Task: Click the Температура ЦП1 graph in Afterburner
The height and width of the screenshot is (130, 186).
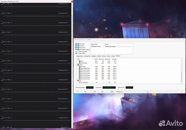Action: (x=36, y=7)
